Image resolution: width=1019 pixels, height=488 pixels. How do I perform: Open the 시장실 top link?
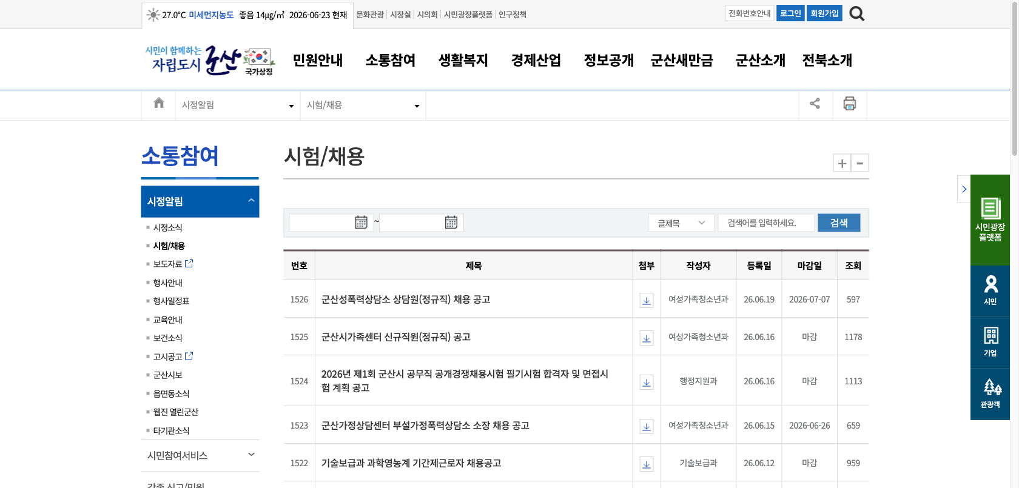click(400, 15)
